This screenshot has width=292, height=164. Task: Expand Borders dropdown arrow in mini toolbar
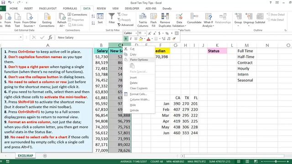tap(160, 39)
